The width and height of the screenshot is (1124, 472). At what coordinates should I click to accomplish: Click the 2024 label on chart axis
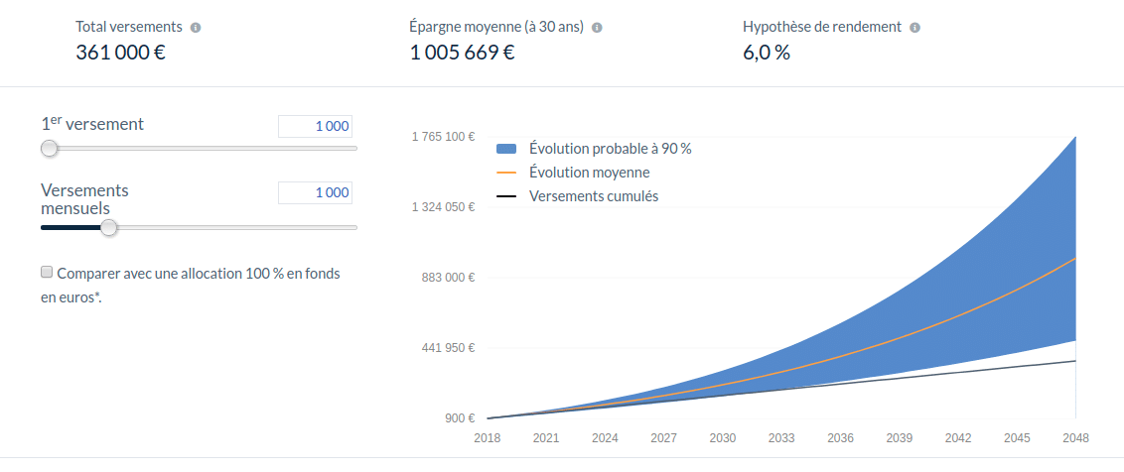pyautogui.click(x=605, y=438)
